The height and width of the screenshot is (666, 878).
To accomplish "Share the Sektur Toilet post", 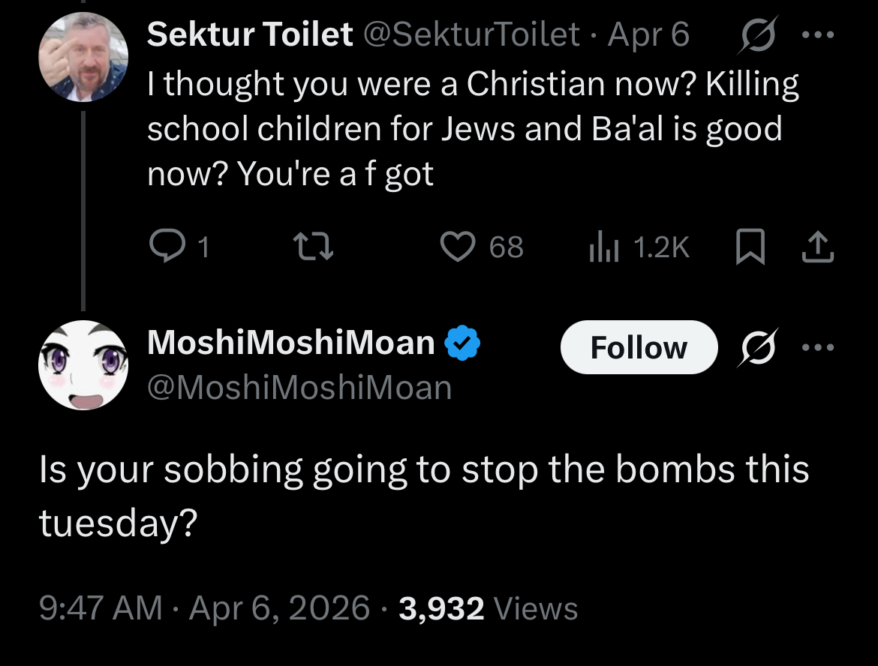I will click(x=817, y=247).
